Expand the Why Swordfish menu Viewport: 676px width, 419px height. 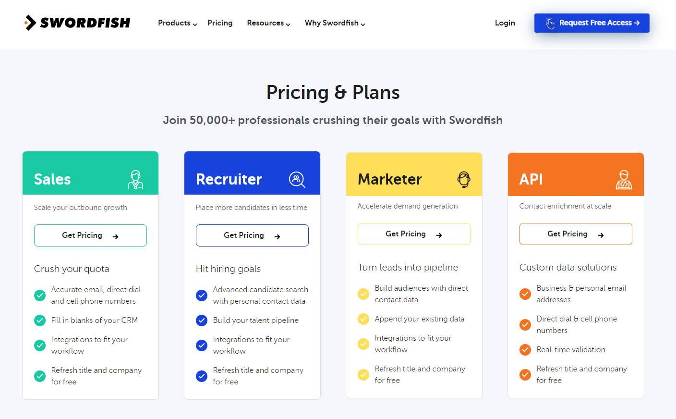(x=335, y=23)
